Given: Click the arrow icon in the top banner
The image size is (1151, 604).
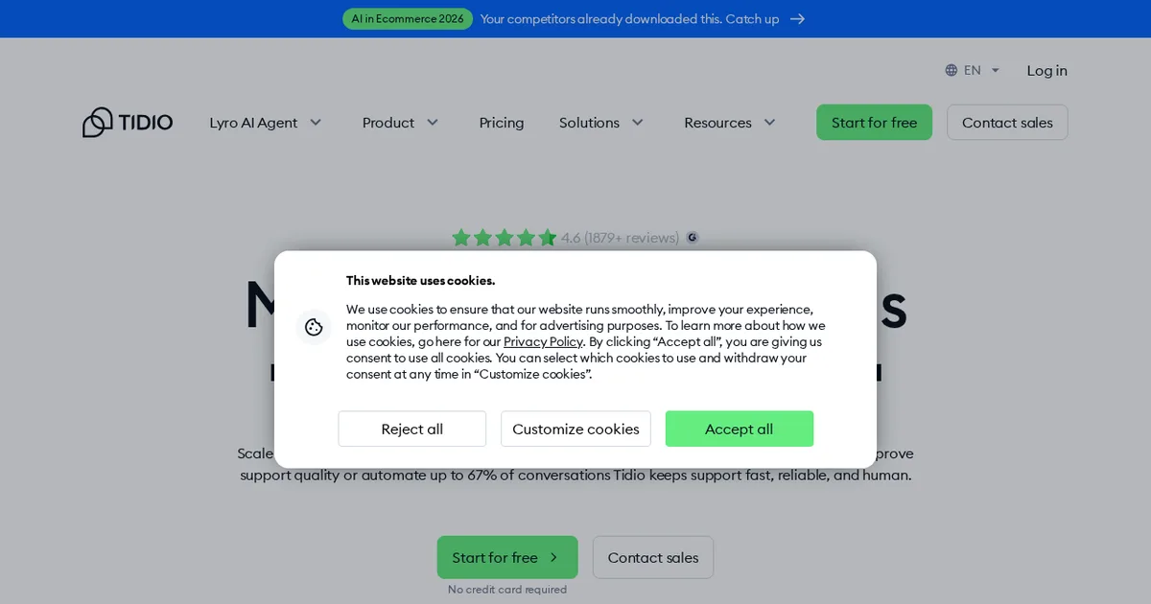Looking at the screenshot, I should [x=797, y=18].
